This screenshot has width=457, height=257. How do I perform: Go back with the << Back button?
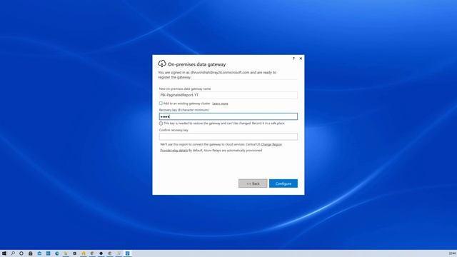[x=253, y=183]
